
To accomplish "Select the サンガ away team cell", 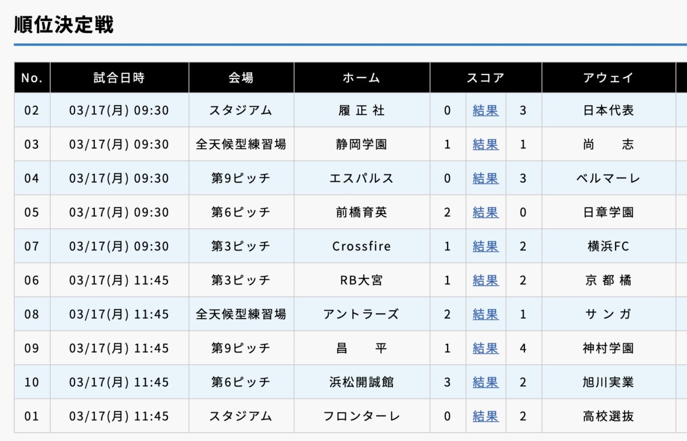I will (609, 314).
